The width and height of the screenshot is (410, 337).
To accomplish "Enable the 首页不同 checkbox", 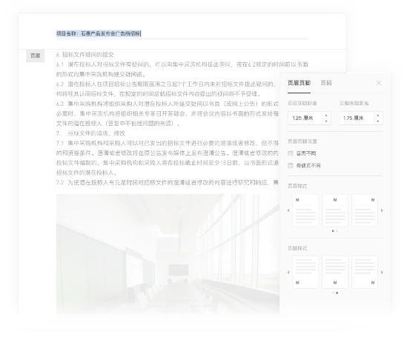I will coord(290,153).
